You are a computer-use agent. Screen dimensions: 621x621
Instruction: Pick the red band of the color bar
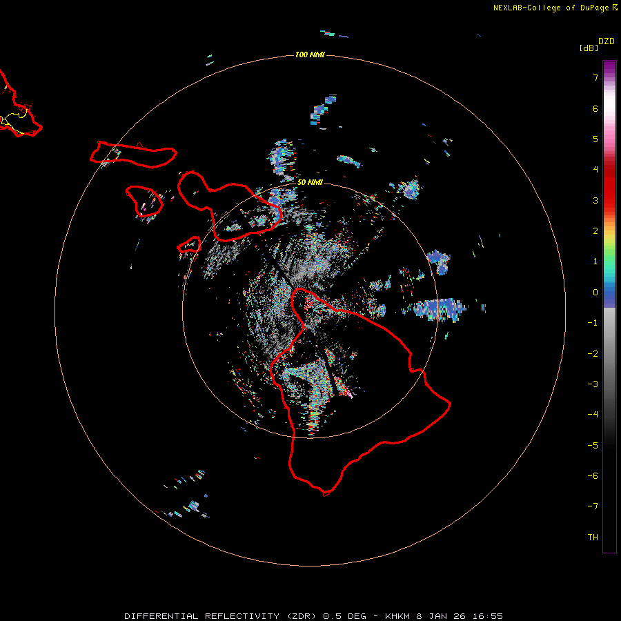pyautogui.click(x=609, y=186)
